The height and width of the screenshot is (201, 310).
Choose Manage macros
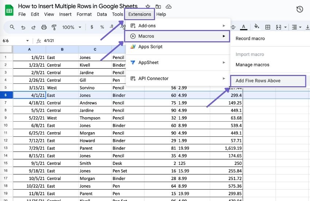(252, 65)
